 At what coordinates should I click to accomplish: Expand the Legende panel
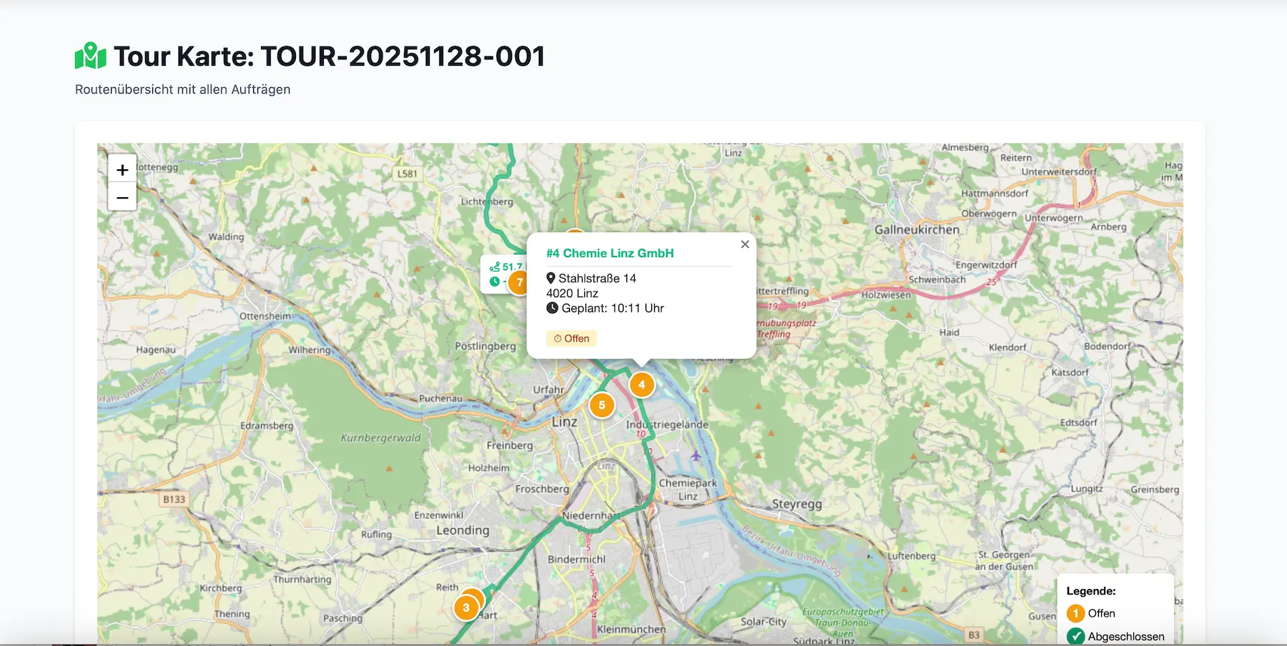1091,591
